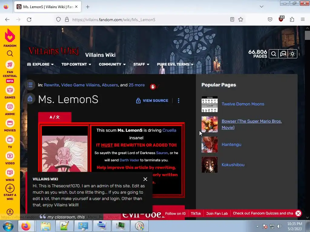310x232 pixels.
Task: Open the Video sidebar icon
Action: [10, 156]
